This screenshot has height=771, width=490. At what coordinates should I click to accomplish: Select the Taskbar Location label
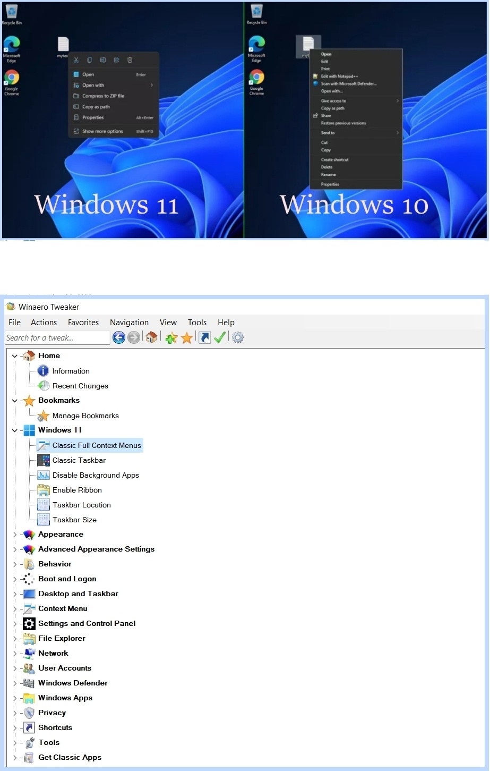82,505
